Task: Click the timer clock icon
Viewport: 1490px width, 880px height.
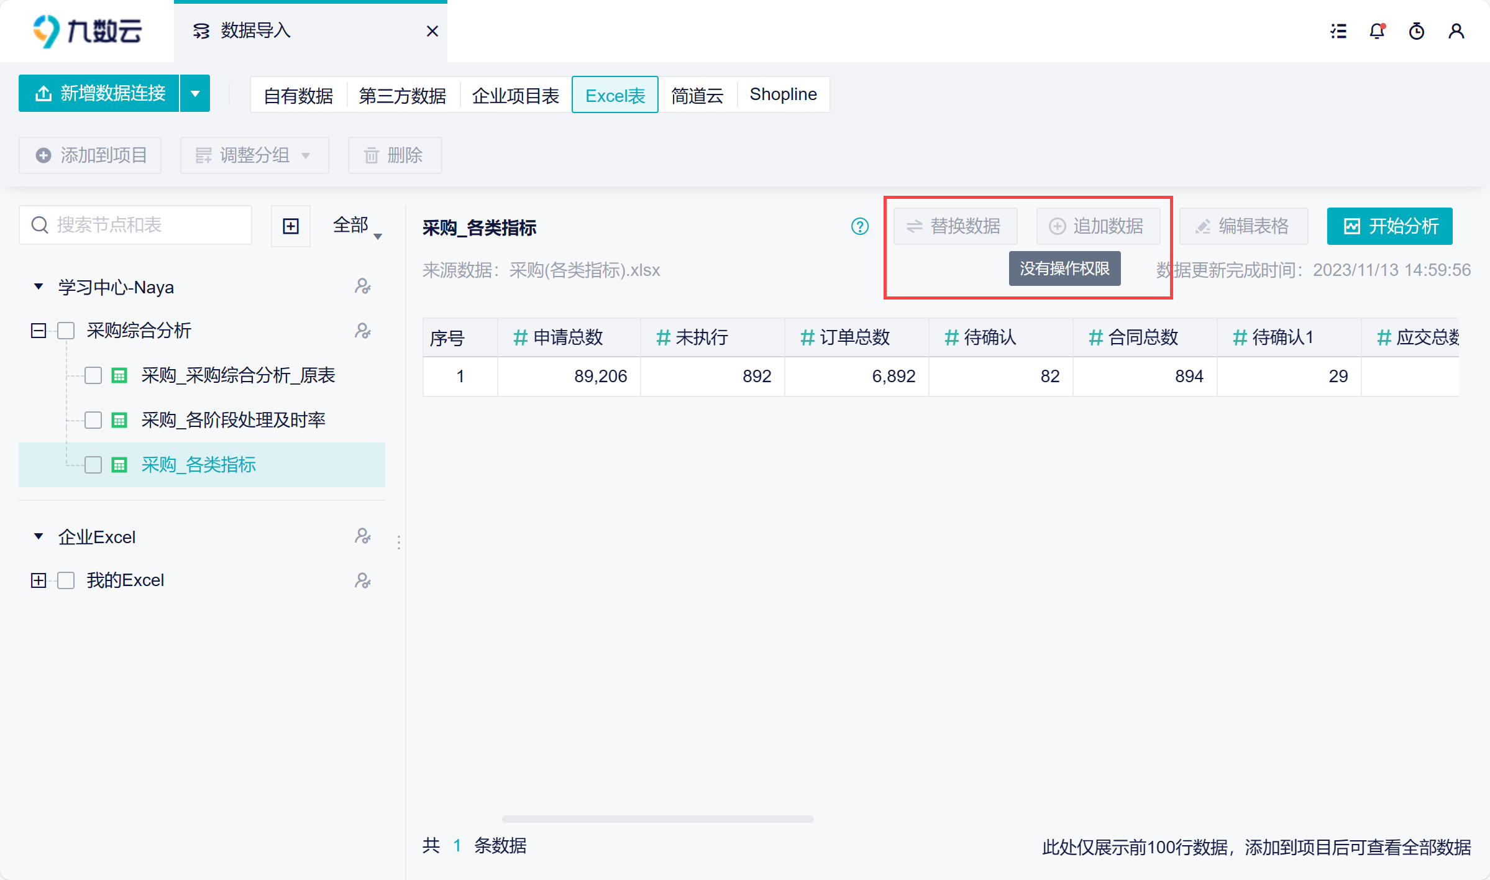Action: [1416, 31]
